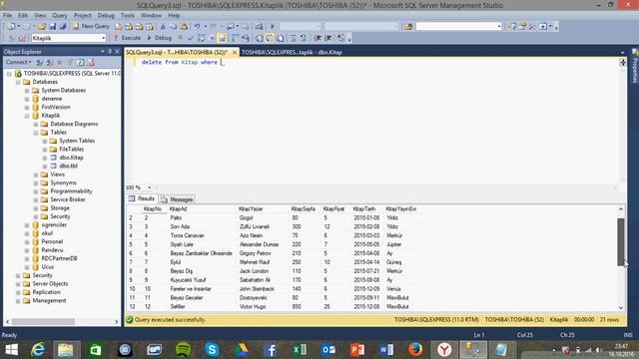Click the Find in Files icon
This screenshot has width=639, height=359.
pyautogui.click(x=408, y=27)
